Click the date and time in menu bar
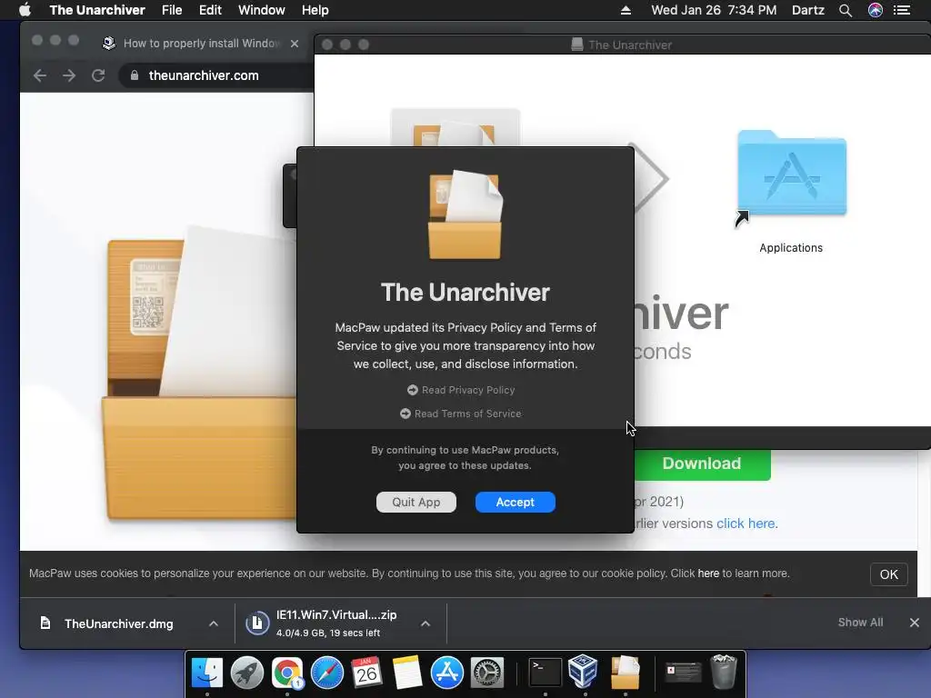Viewport: 931px width, 698px height. [714, 10]
